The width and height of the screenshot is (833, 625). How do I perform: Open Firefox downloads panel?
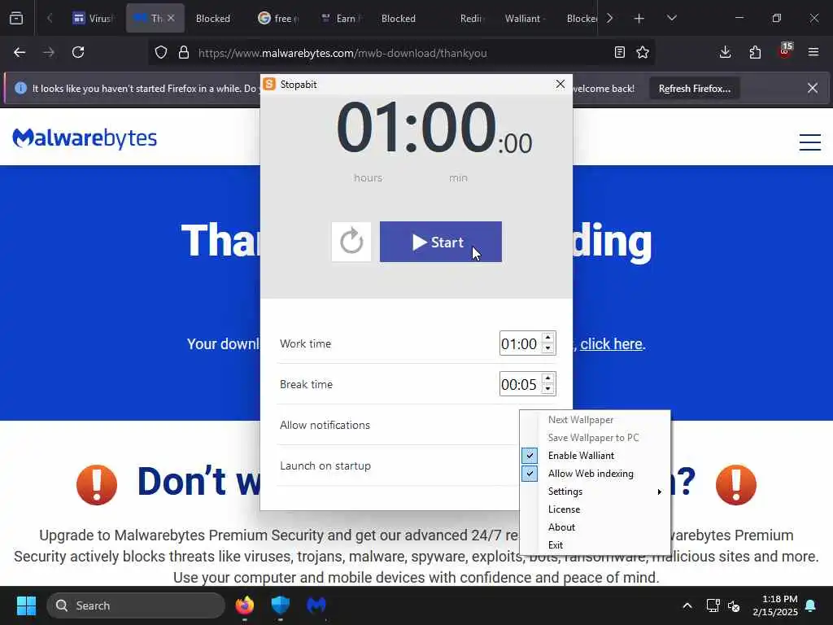click(725, 52)
